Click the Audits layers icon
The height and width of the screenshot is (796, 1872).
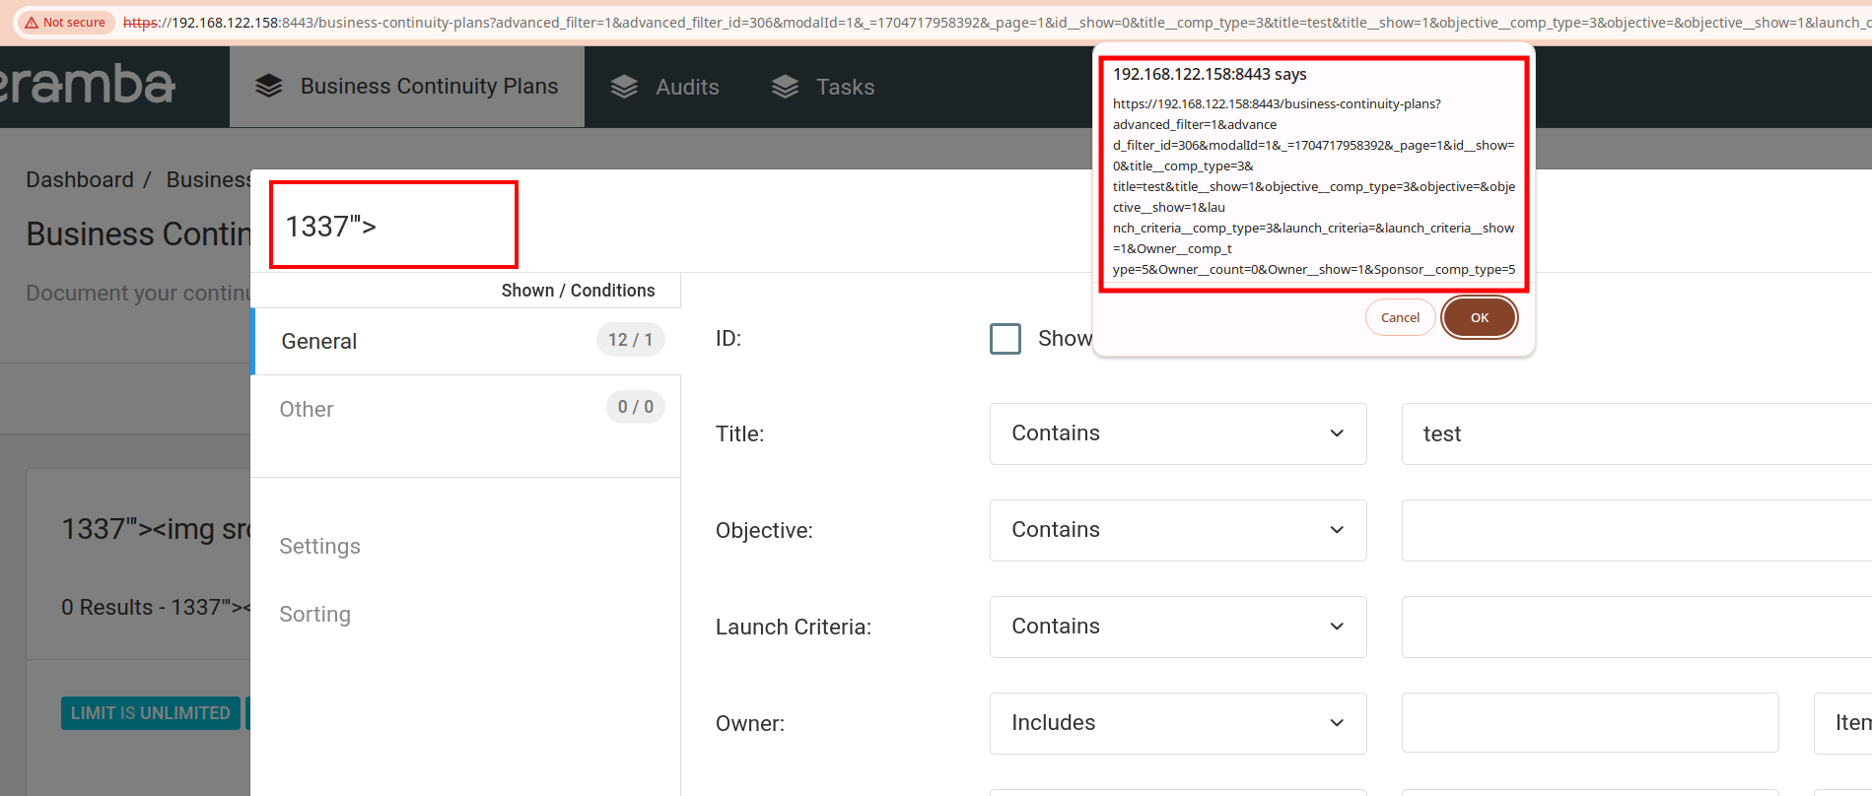pos(624,87)
